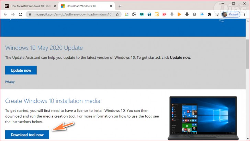Image resolution: width=250 pixels, height=141 pixels.
Task: Open the blue globe extension
Action: [149, 14]
